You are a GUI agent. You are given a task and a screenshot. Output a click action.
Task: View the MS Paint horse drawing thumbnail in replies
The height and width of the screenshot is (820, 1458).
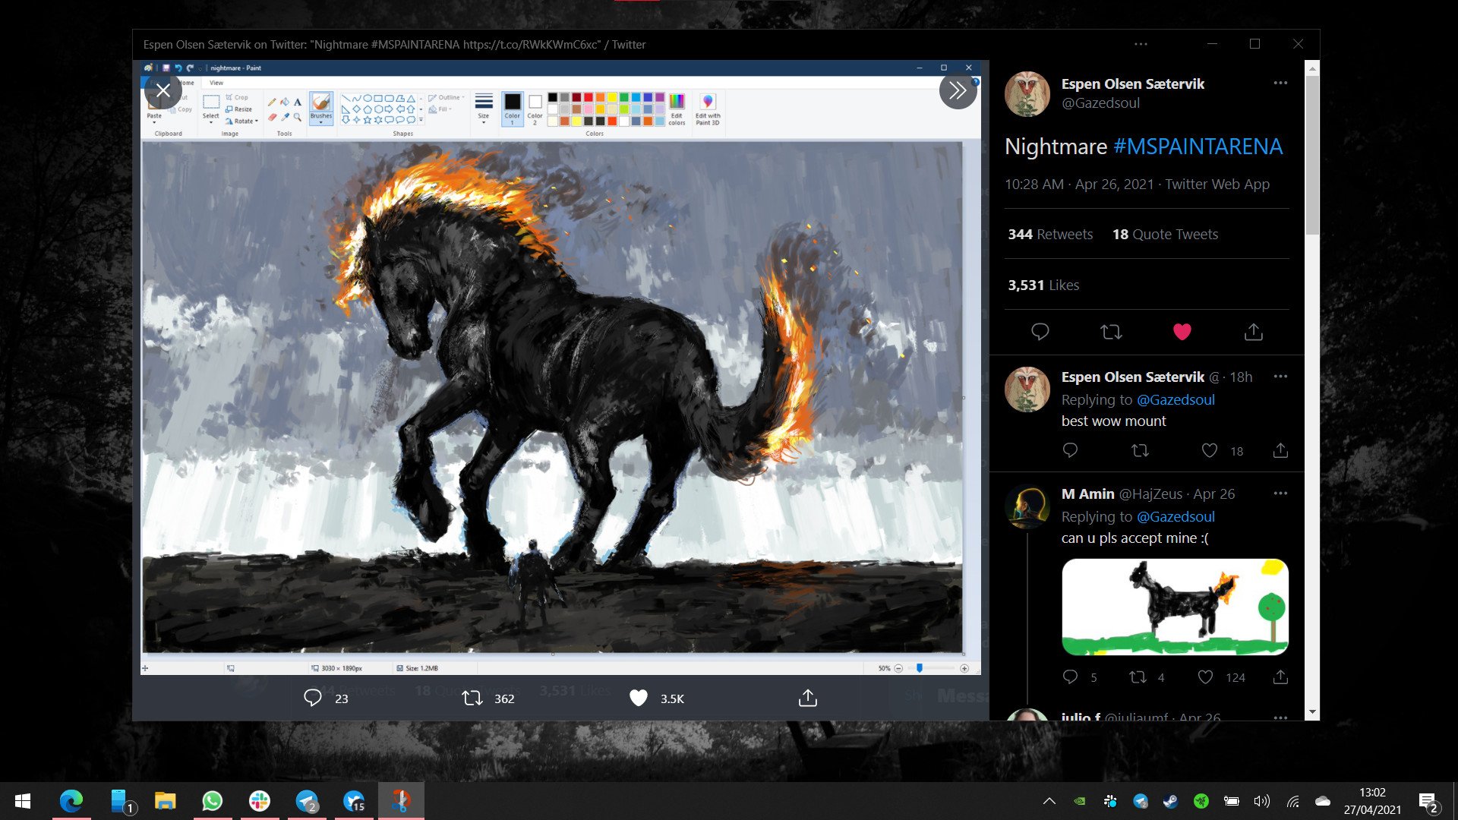(x=1175, y=606)
